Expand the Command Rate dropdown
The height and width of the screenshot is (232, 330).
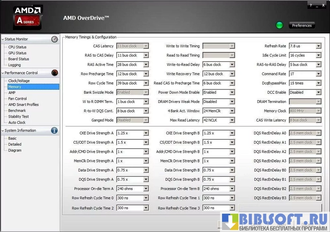tap(318, 74)
